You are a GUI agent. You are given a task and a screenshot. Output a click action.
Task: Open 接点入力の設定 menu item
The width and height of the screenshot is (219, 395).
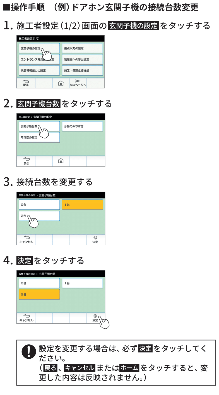[82, 48]
